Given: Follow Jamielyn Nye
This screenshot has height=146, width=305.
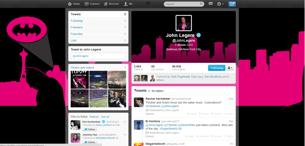Looking at the screenshot, I should pyautogui.click(x=89, y=142).
